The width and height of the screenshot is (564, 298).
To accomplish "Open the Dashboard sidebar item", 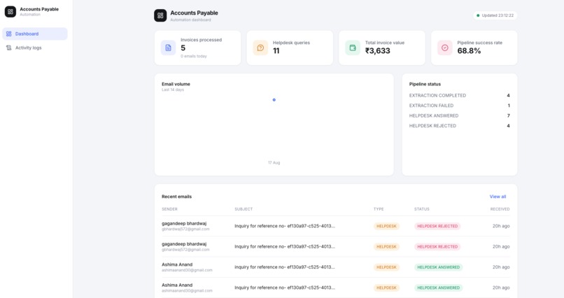I will [34, 34].
